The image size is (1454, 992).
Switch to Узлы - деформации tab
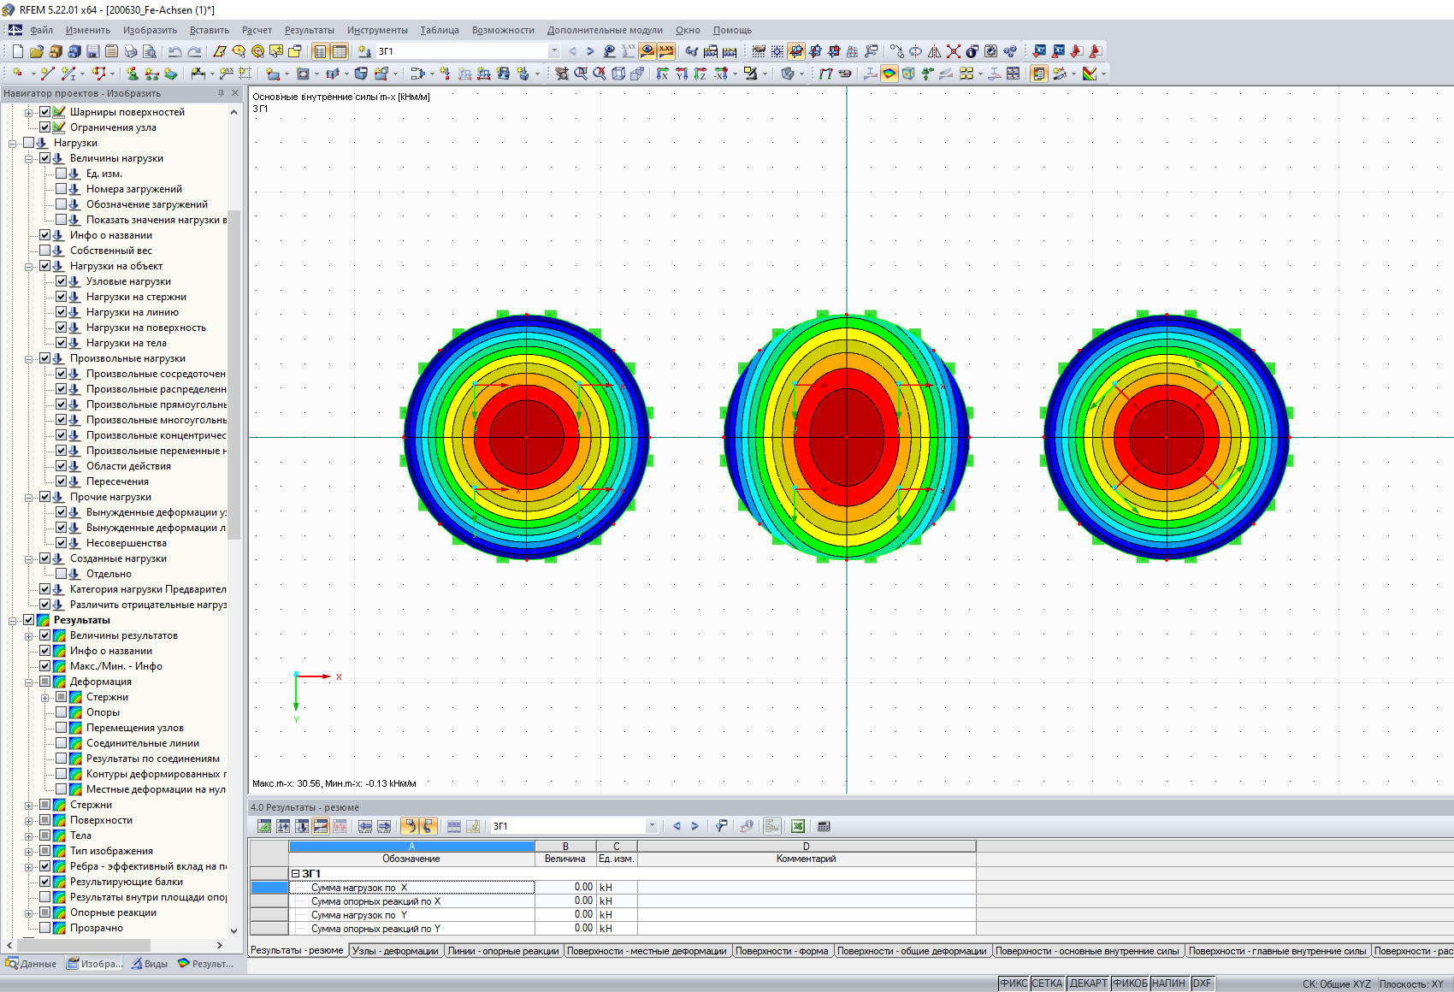(395, 951)
